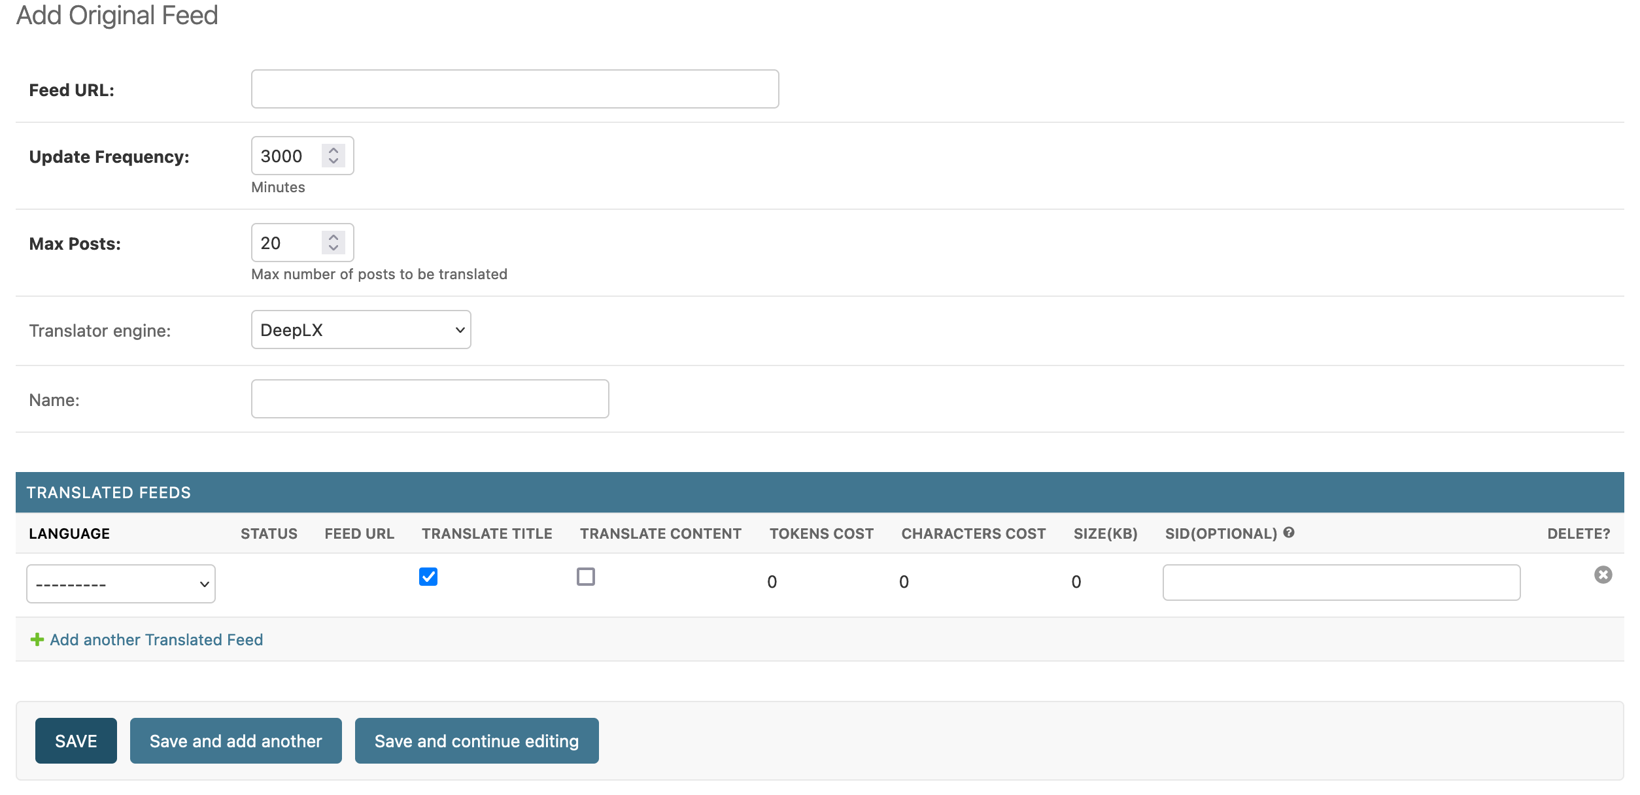Decrease the Max Posts value with the down arrow
1640x795 pixels.
click(x=333, y=248)
